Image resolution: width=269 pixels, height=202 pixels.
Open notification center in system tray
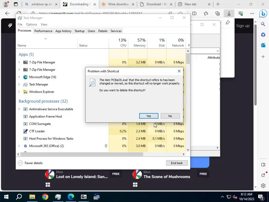click(x=261, y=197)
